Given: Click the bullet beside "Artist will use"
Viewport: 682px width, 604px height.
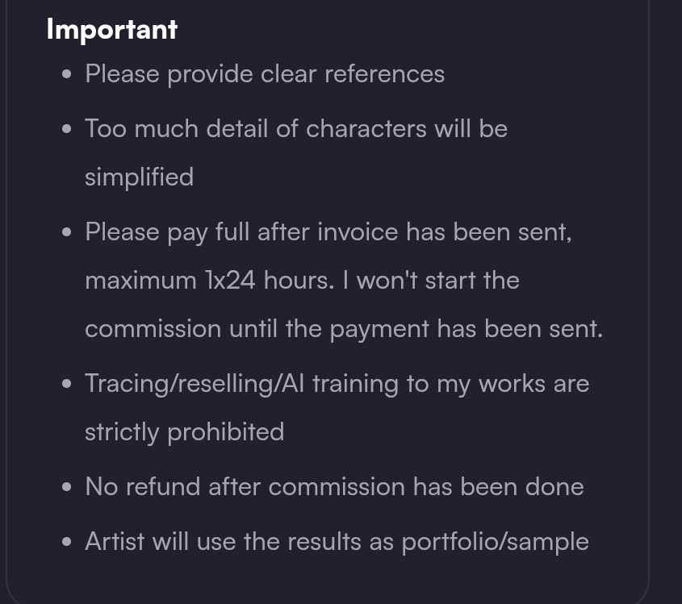Looking at the screenshot, I should (67, 542).
